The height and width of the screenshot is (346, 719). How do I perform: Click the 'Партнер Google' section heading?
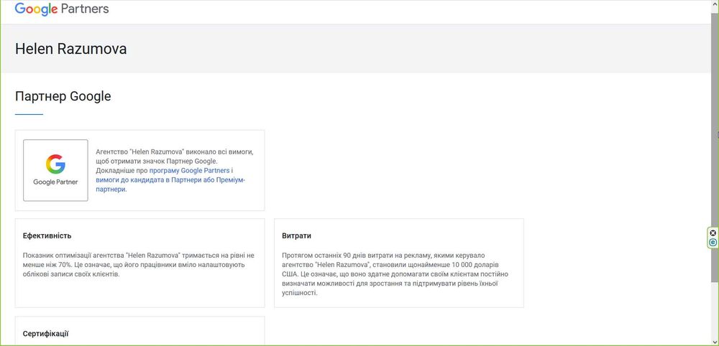tap(63, 97)
